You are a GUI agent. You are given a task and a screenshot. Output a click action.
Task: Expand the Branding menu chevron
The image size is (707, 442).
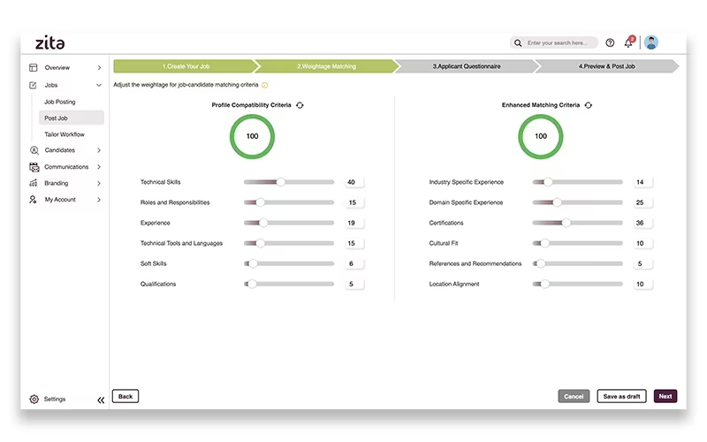pos(99,183)
